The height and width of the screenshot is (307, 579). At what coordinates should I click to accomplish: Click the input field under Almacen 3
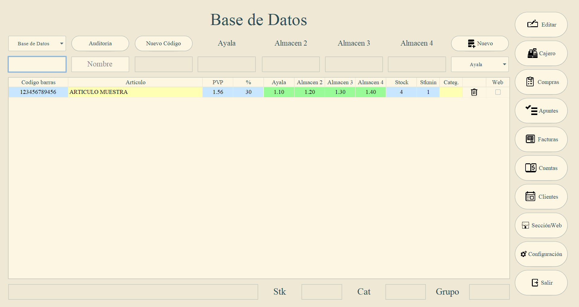[x=354, y=64]
